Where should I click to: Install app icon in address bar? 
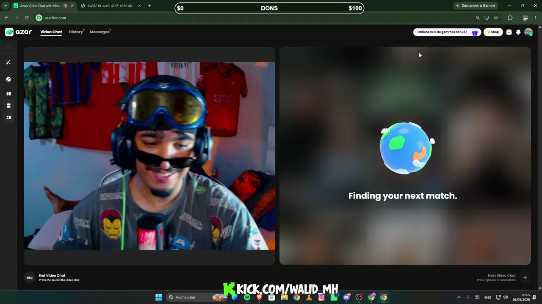(487, 18)
